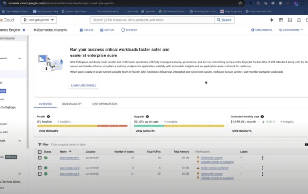Open the Health help question-mark icon
The width and height of the screenshot is (308, 194).
point(49,117)
